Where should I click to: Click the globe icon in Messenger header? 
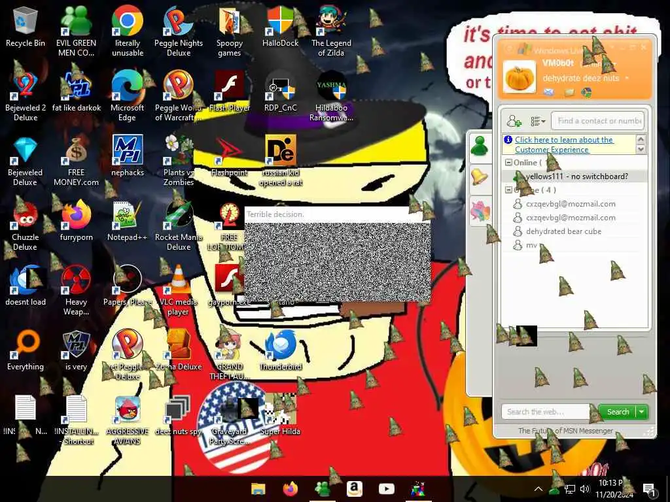point(586,92)
